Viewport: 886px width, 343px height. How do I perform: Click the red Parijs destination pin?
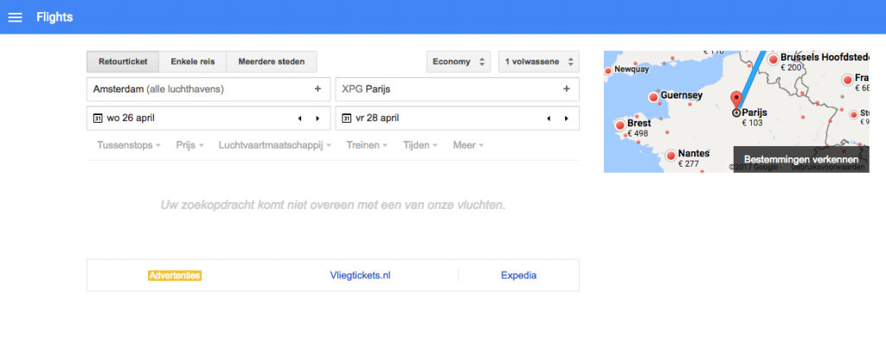coord(736,99)
